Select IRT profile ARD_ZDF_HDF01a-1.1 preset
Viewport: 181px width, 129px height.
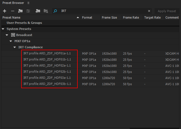47,53
